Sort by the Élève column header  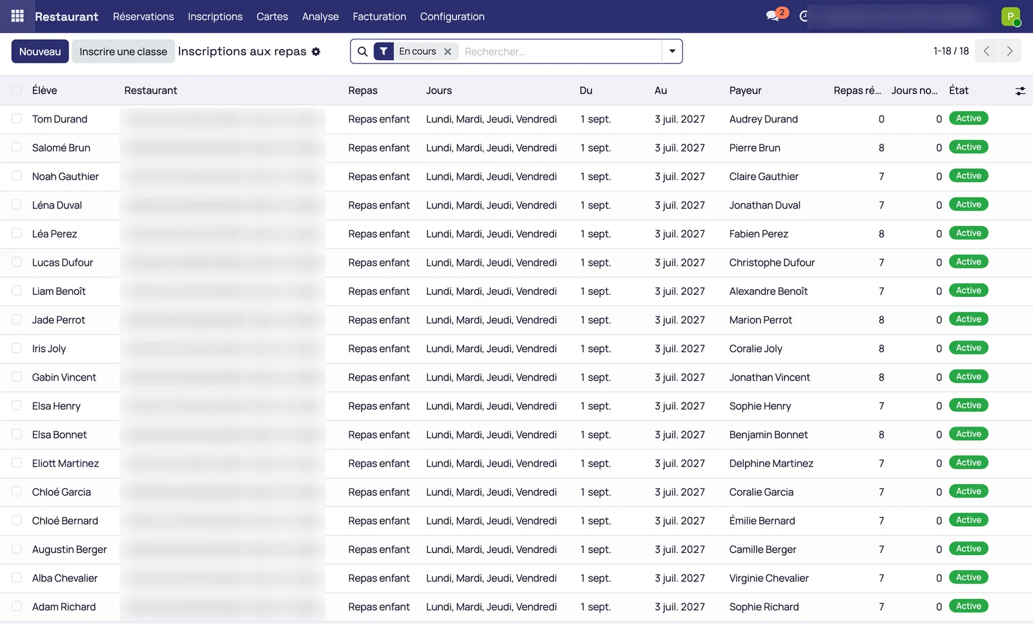[45, 90]
